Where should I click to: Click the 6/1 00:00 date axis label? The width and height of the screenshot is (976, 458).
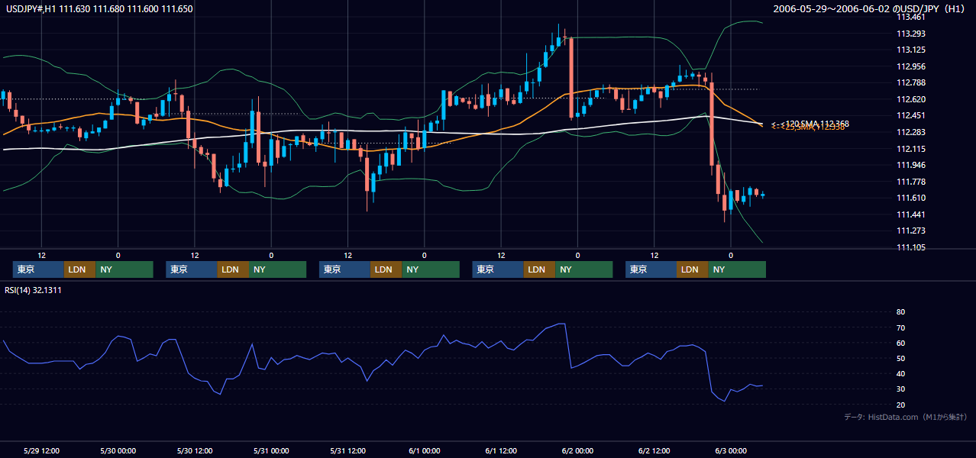425,450
